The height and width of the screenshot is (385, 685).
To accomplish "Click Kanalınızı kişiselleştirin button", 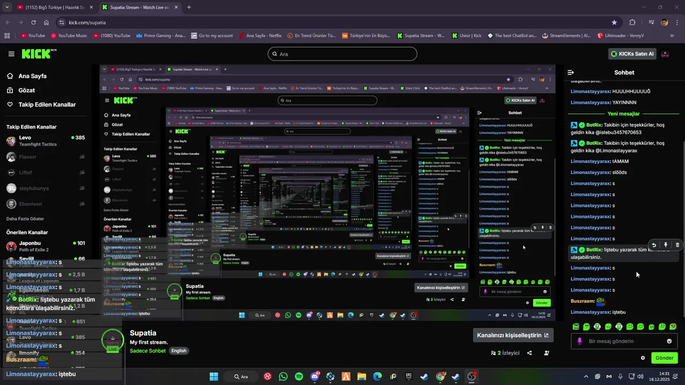I will (513, 335).
